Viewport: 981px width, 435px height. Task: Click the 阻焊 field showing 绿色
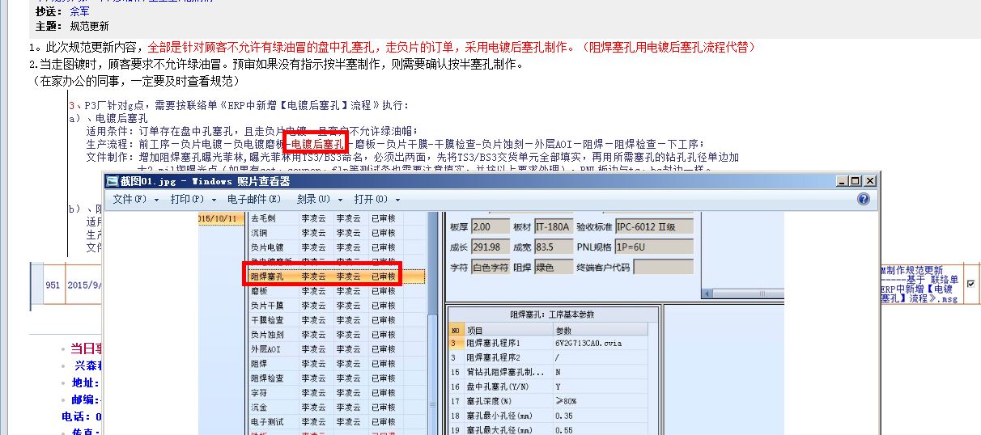point(552,267)
